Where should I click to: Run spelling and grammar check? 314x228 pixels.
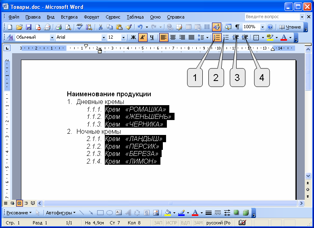pyautogui.click(x=79, y=27)
